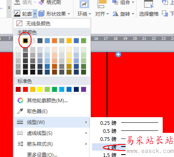
Task: Click the Group shapes icon
Action: pos(115,2)
